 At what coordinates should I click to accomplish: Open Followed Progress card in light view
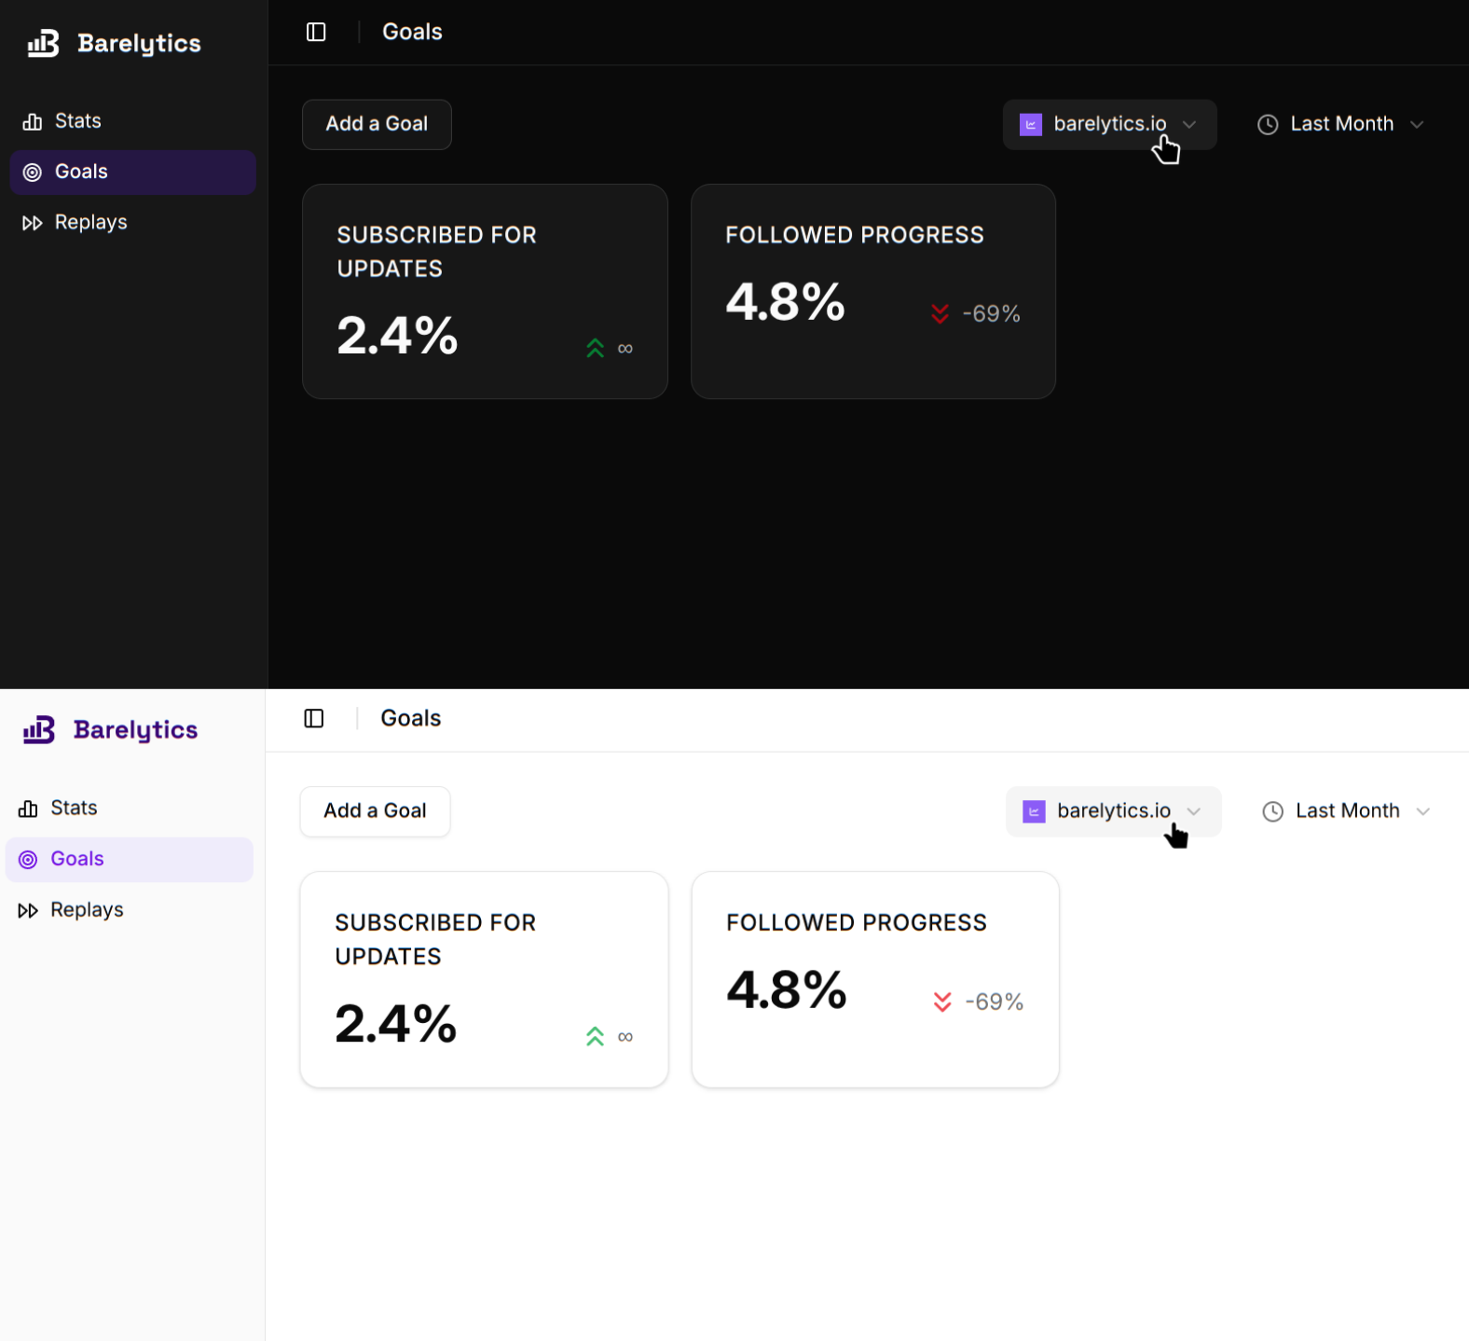(874, 979)
